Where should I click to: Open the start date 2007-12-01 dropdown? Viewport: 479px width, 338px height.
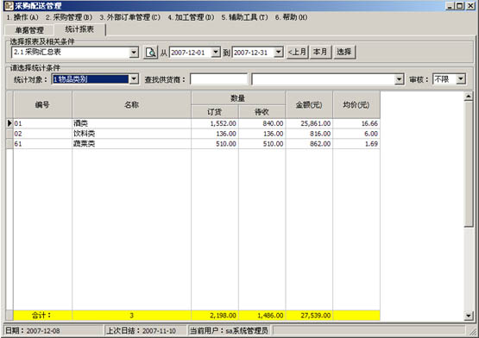click(x=216, y=53)
